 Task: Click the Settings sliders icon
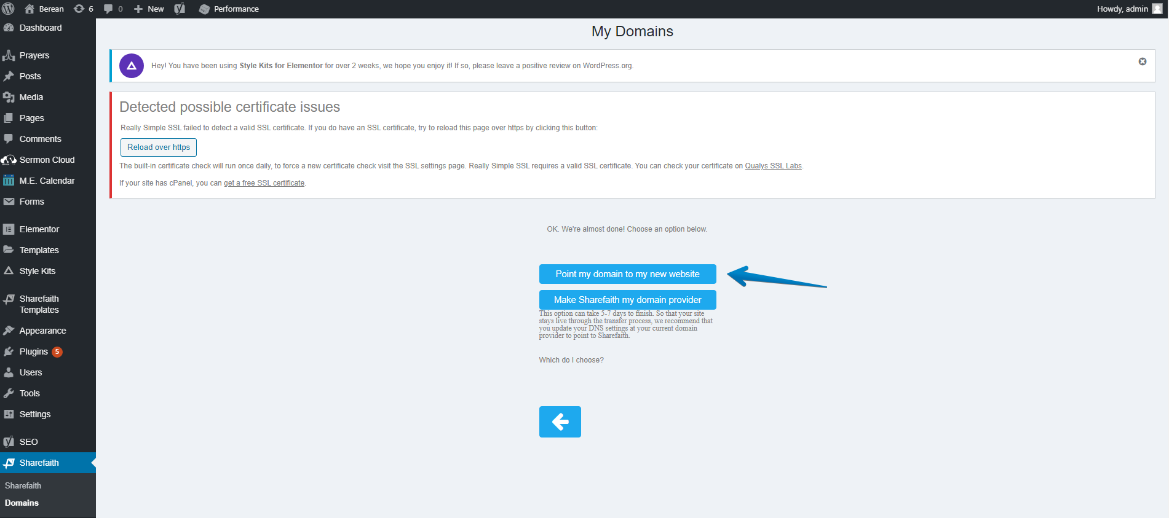pos(9,414)
